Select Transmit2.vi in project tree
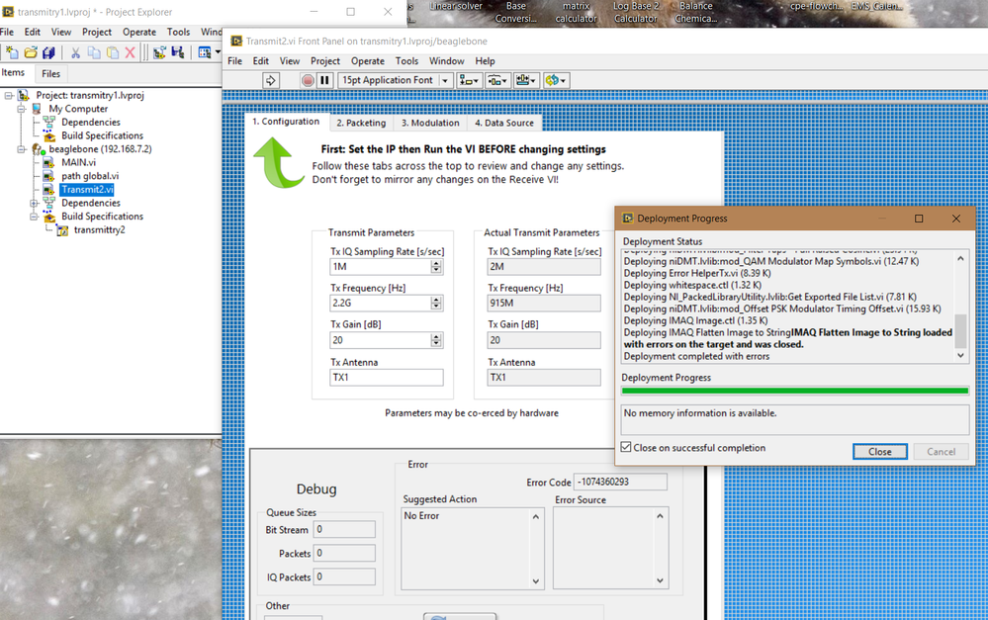Viewport: 988px width, 620px height. click(87, 190)
